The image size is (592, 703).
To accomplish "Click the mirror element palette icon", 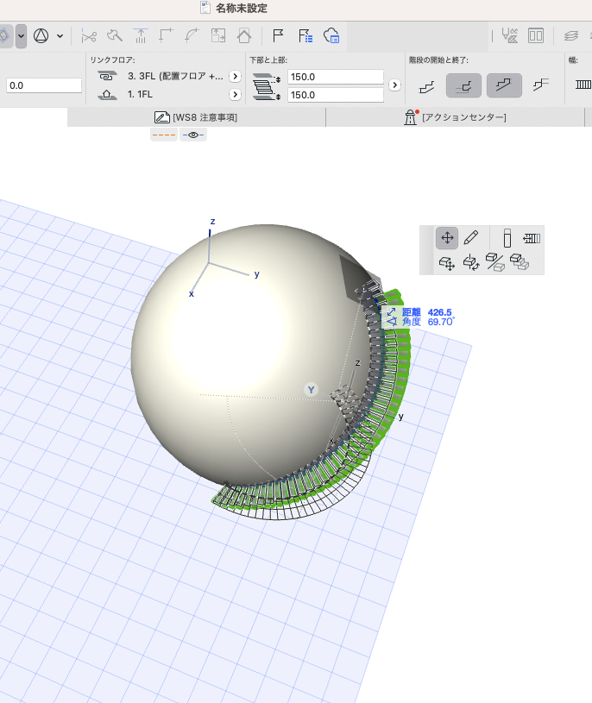I will point(495,263).
